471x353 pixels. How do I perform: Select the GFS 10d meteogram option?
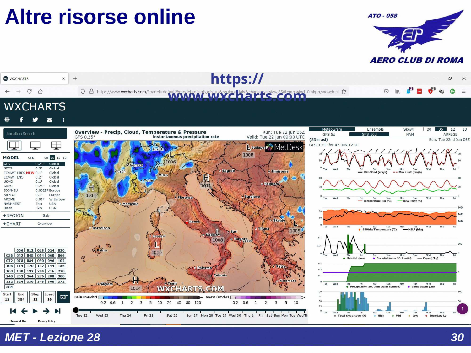369,134
